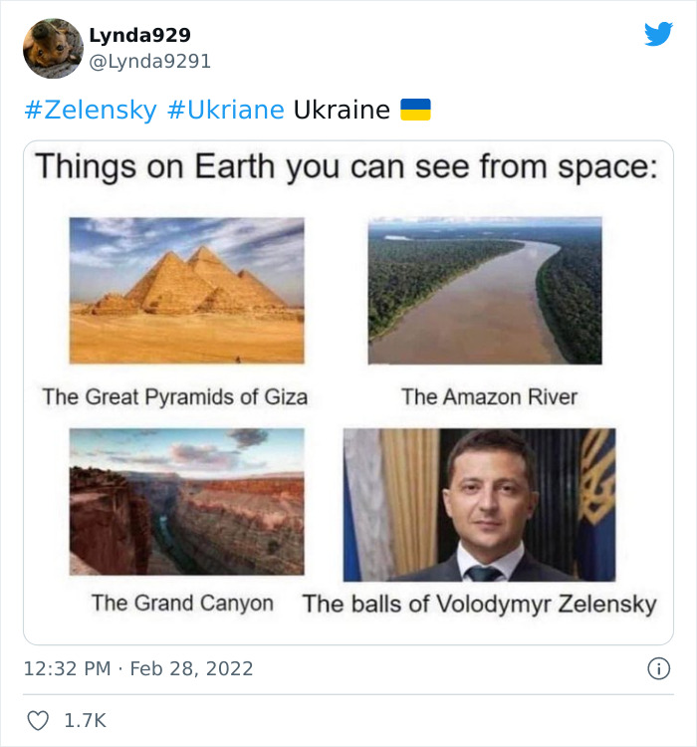
Task: Click the Lynda929 display name
Action: click(x=139, y=35)
